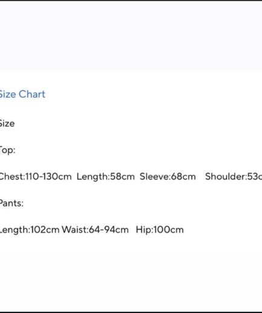Select the Pants: section label
Screen dimensions: 262x313
(x=11, y=203)
